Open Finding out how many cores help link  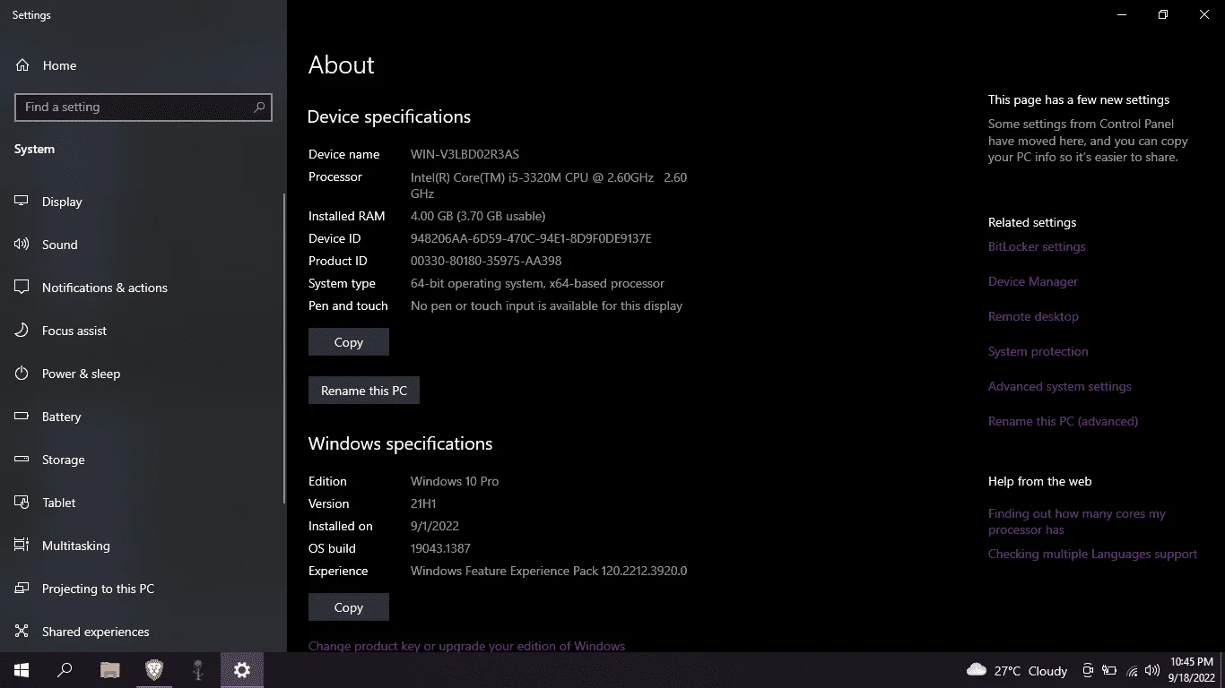pos(1077,521)
